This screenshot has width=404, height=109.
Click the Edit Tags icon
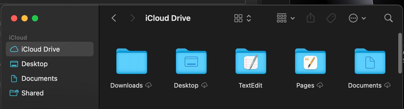click(x=331, y=18)
